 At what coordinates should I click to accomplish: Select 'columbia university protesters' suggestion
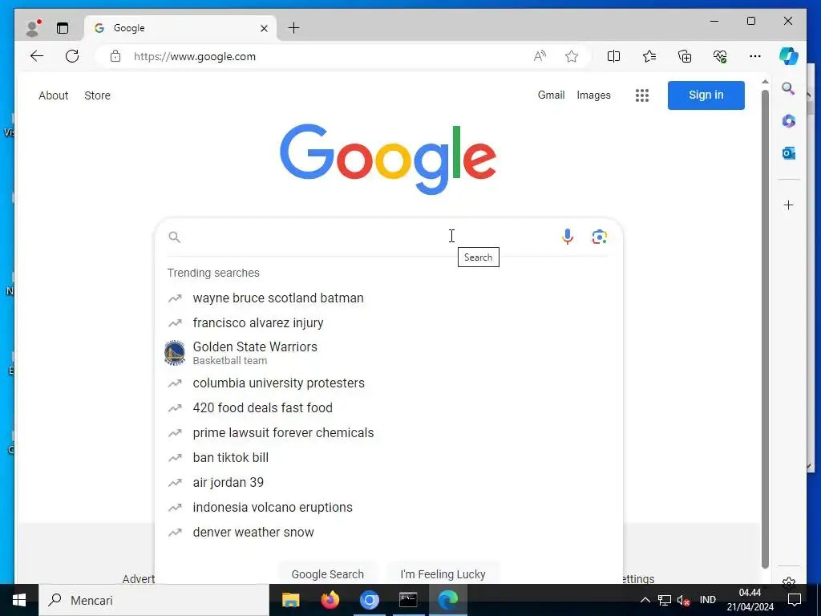click(389, 383)
